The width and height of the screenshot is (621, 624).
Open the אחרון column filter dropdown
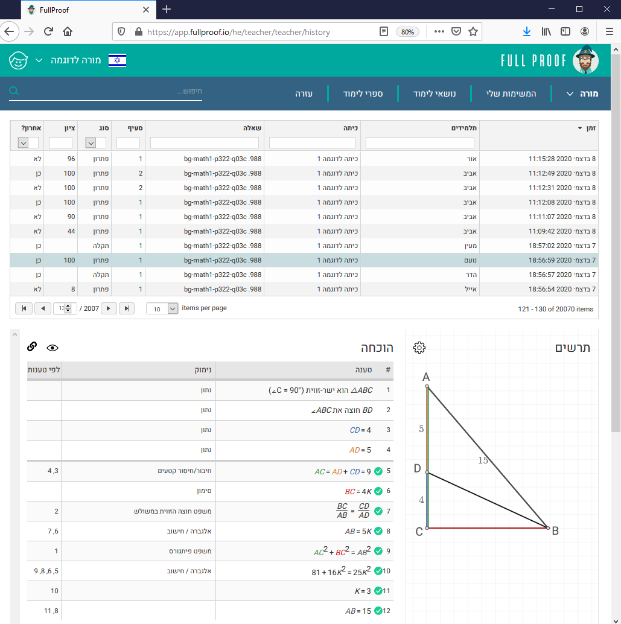(24, 143)
